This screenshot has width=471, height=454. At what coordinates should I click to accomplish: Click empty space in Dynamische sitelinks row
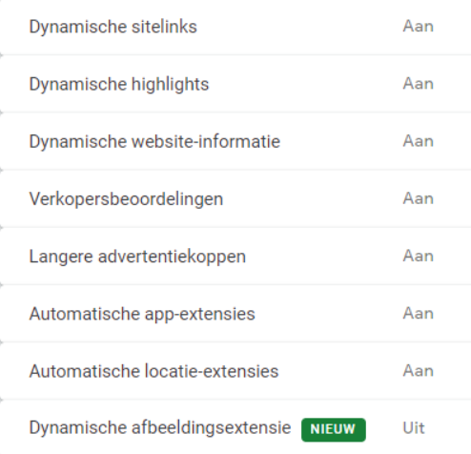click(x=298, y=27)
